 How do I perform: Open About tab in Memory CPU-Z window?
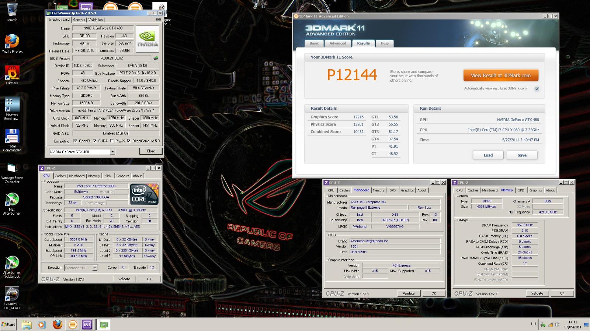550,190
